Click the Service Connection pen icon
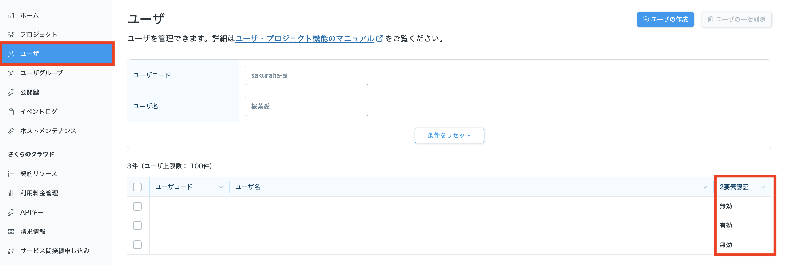Screen dimensions: 787x265 coord(11,251)
